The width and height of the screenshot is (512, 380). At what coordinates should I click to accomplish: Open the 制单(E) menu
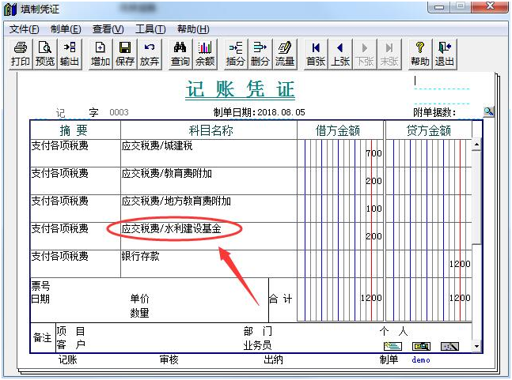[x=66, y=29]
